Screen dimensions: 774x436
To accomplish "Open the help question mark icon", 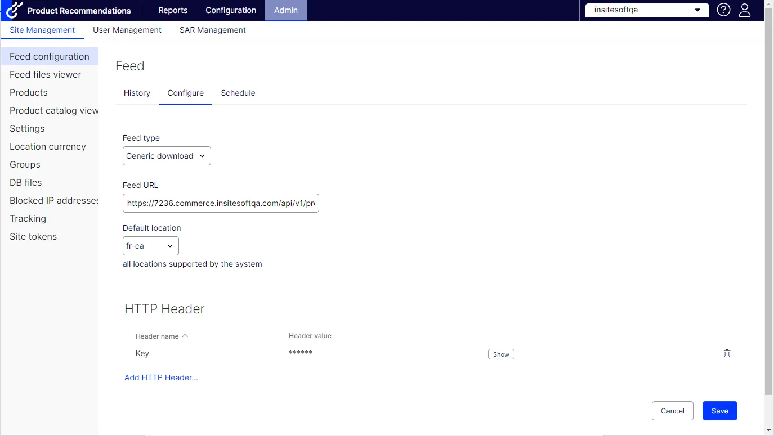I will click(723, 10).
